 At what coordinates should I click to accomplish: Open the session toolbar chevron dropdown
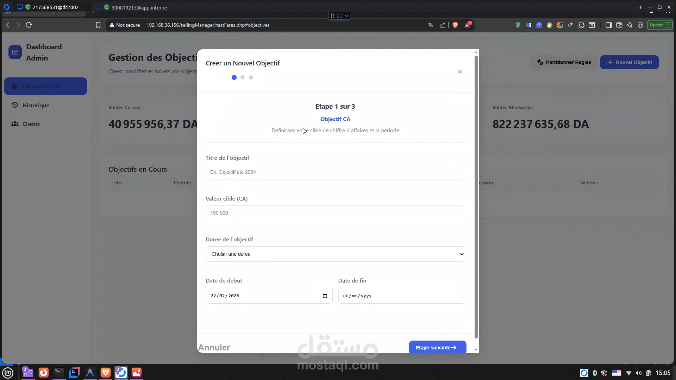pos(346,16)
